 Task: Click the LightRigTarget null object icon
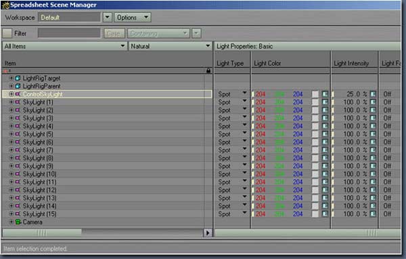pyautogui.click(x=18, y=78)
